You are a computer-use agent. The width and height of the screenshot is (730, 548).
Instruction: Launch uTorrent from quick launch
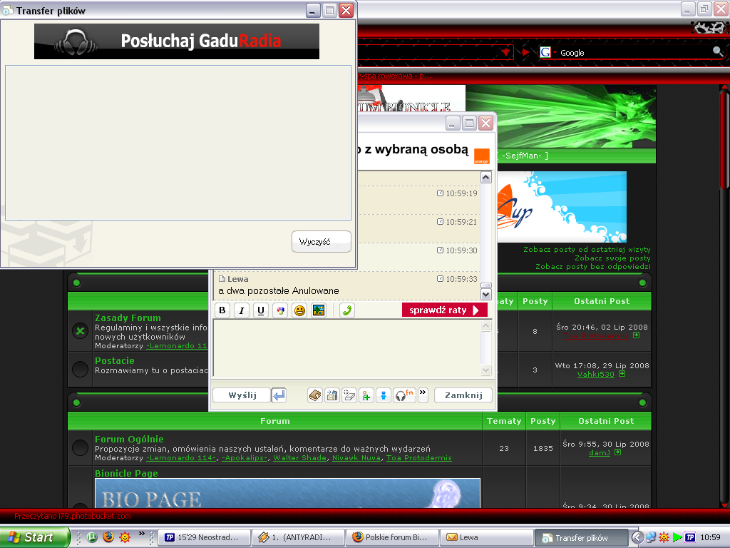coord(92,537)
